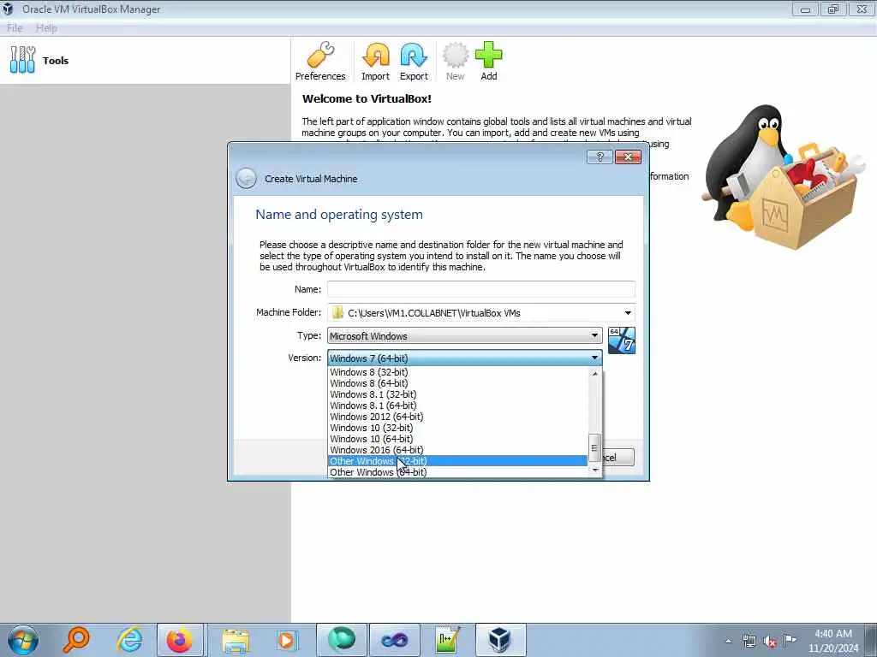Open the file explorer taskbar icon
Image resolution: width=877 pixels, height=657 pixels.
point(236,640)
